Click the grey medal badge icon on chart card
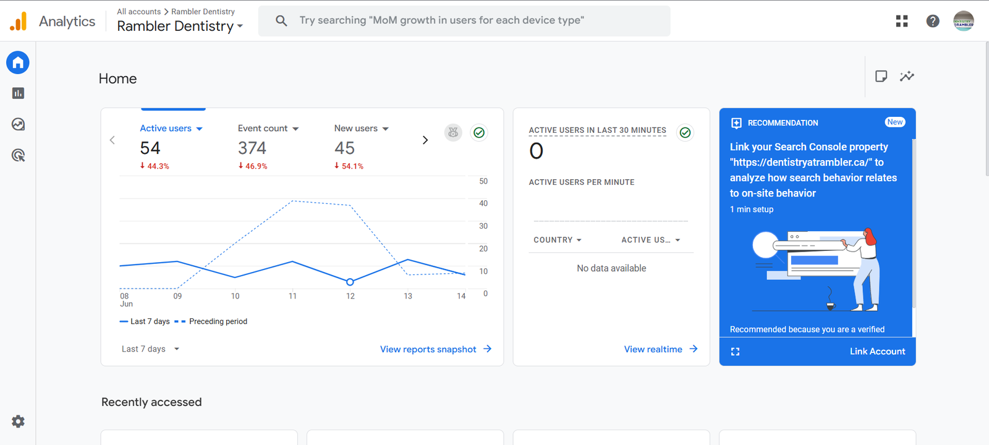This screenshot has height=445, width=989. pyautogui.click(x=454, y=132)
